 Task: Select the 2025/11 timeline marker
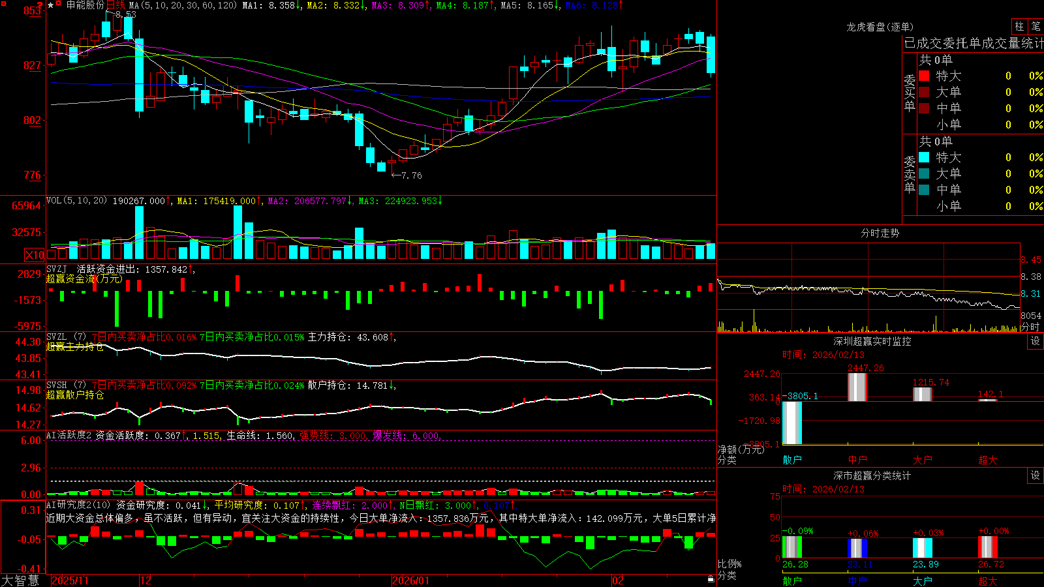[70, 580]
